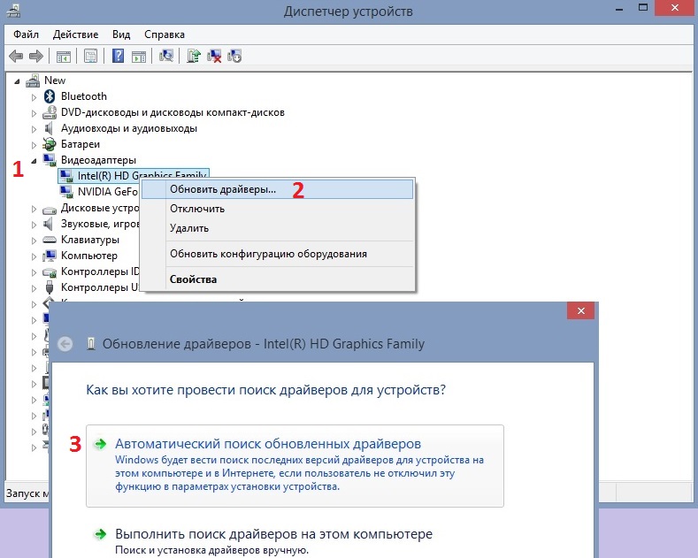Click the Properties sheet toolbar icon
Image resolution: width=698 pixels, height=558 pixels.
click(x=90, y=56)
